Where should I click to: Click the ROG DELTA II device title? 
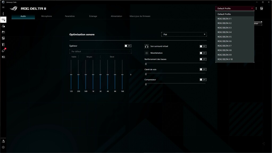[33, 8]
